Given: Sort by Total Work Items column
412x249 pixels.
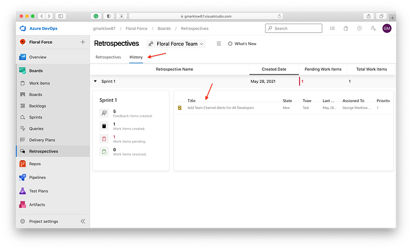Looking at the screenshot, I should 371,69.
